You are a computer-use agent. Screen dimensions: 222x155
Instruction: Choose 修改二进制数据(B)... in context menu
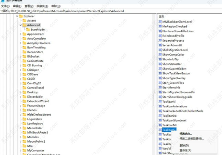point(192,138)
